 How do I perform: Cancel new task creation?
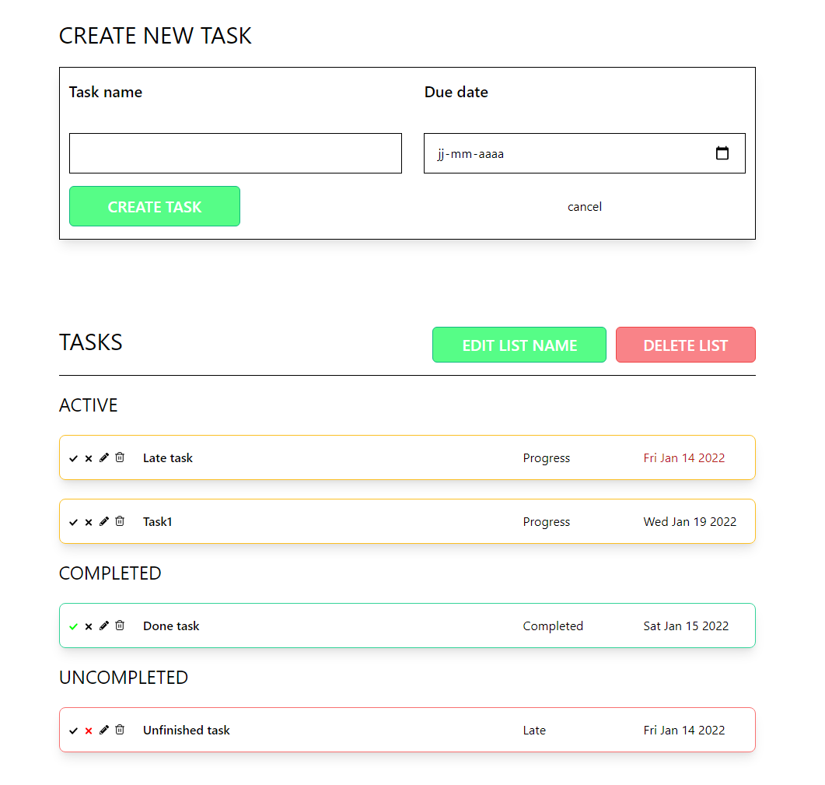585,206
